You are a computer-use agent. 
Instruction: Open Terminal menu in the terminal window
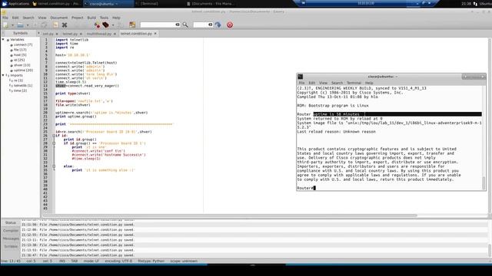[x=354, y=83]
